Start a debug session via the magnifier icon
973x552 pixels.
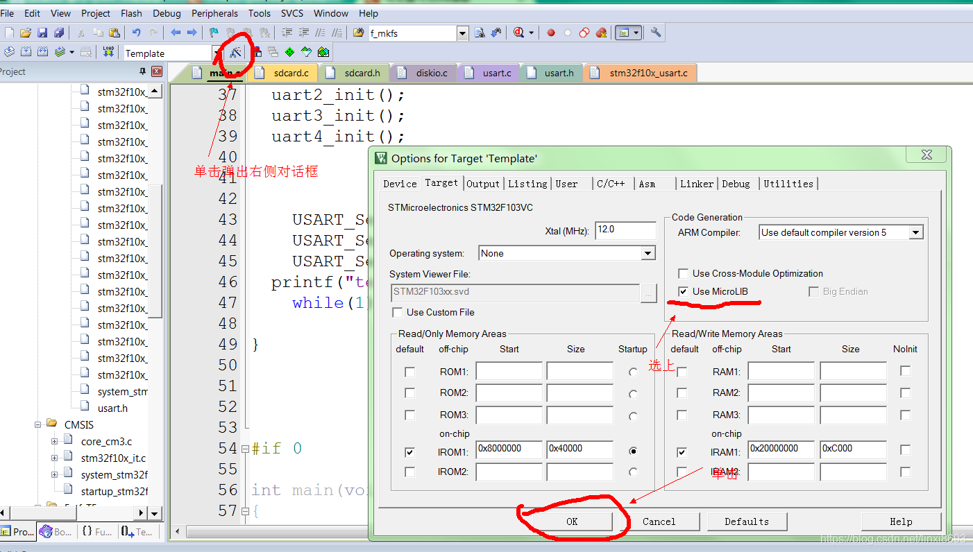(x=518, y=33)
